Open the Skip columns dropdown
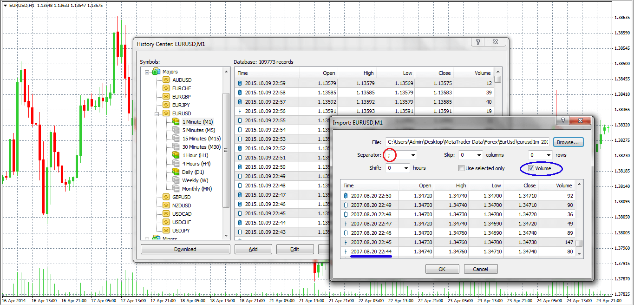Screen dimensions: 634x305 pos(479,155)
